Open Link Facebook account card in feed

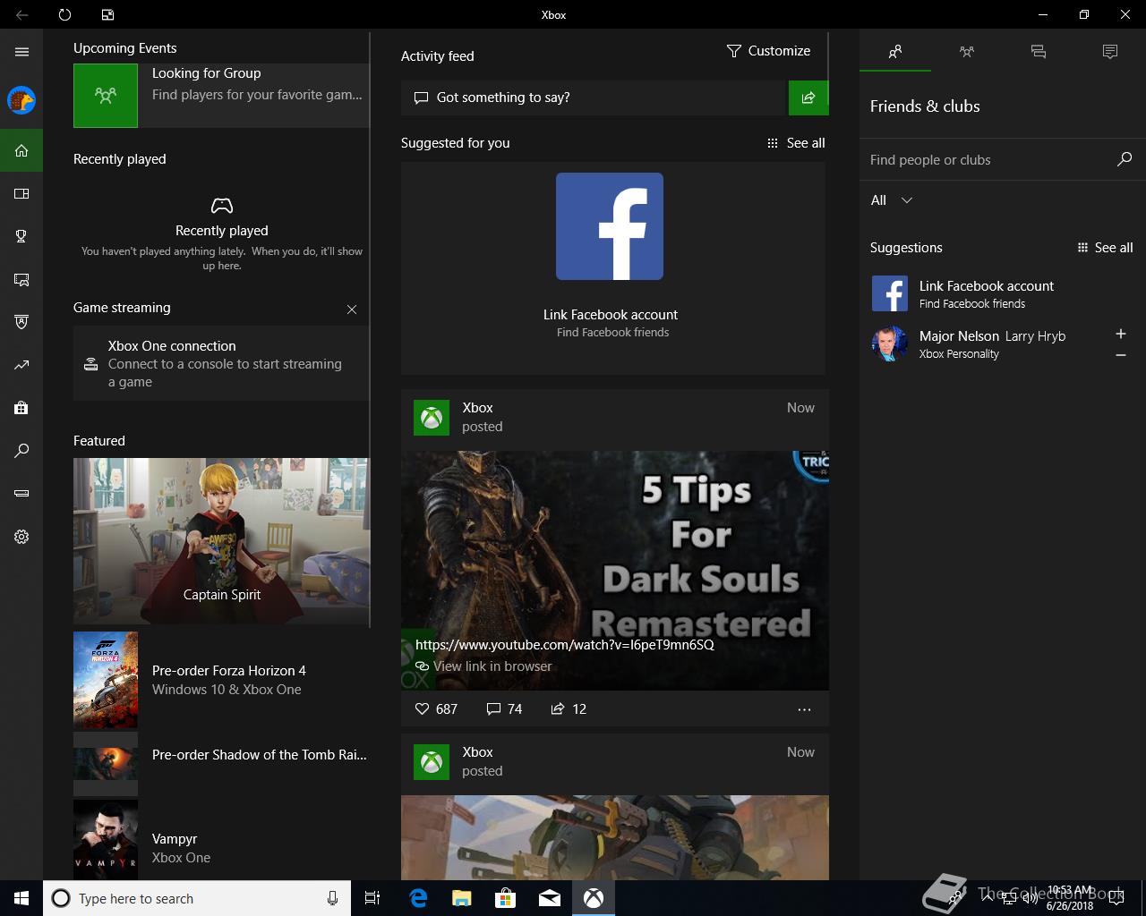613,268
